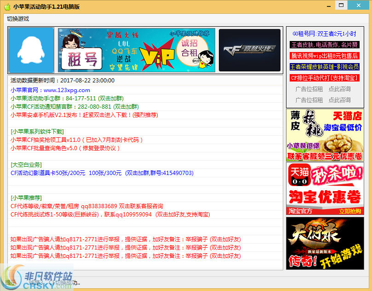Click the green apple icon in title bar
The width and height of the screenshot is (372, 291).
(x=7, y=6)
